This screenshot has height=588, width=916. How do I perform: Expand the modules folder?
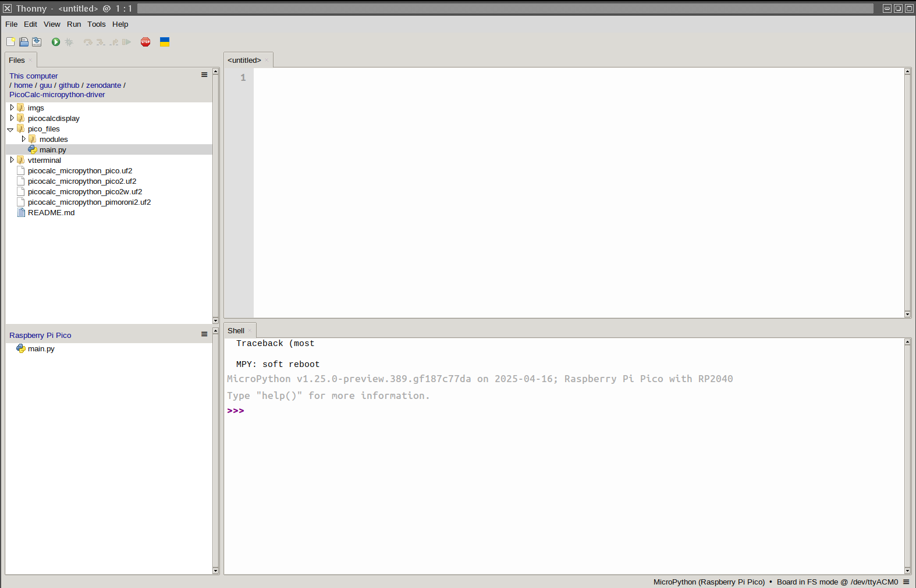[23, 139]
